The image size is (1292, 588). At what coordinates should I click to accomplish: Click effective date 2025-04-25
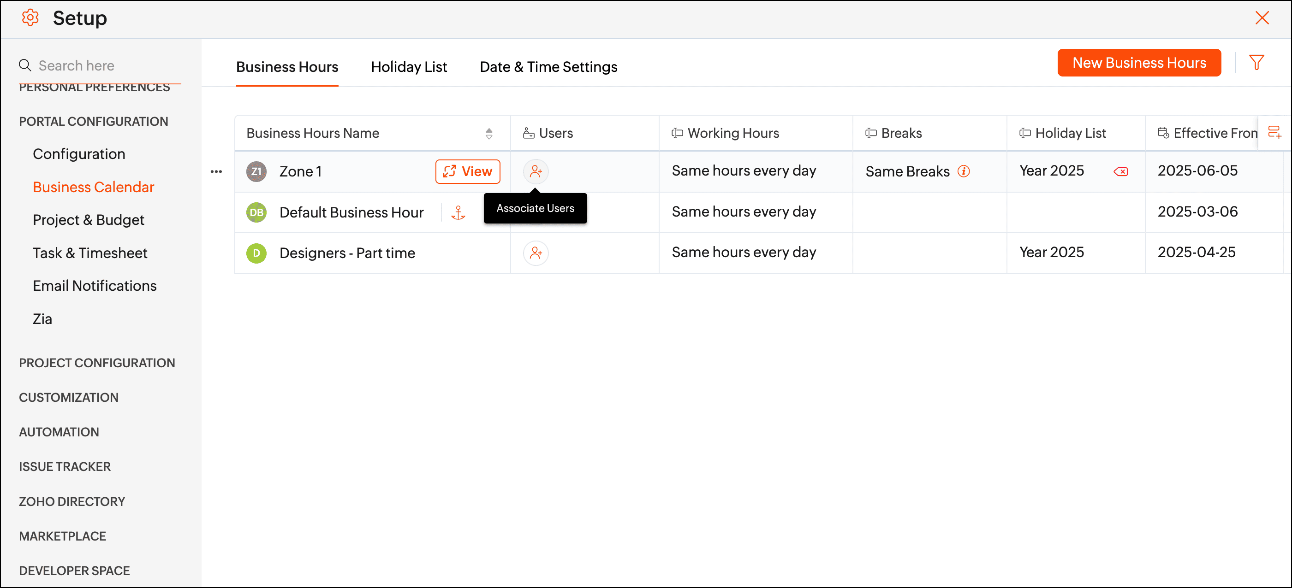click(1196, 252)
